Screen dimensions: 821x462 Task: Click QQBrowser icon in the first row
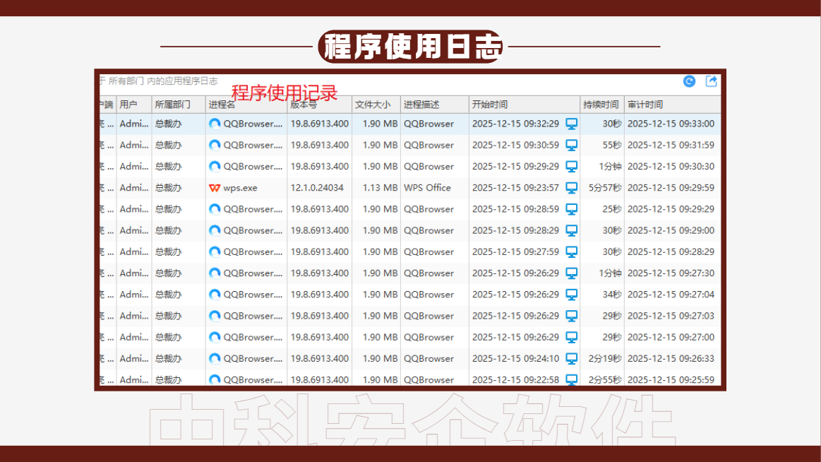[x=215, y=124]
